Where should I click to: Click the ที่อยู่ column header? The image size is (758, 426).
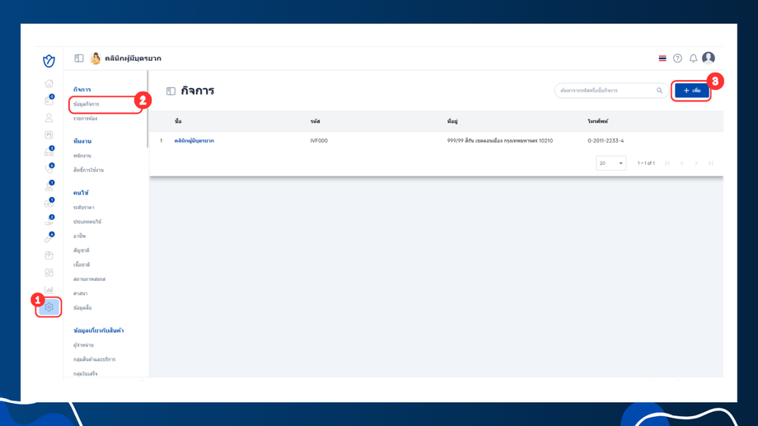452,121
